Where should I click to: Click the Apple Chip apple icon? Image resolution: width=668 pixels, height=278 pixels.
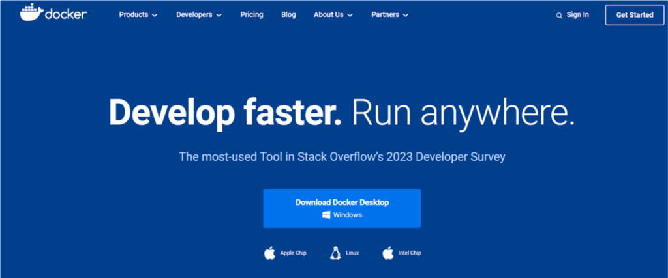pyautogui.click(x=269, y=253)
